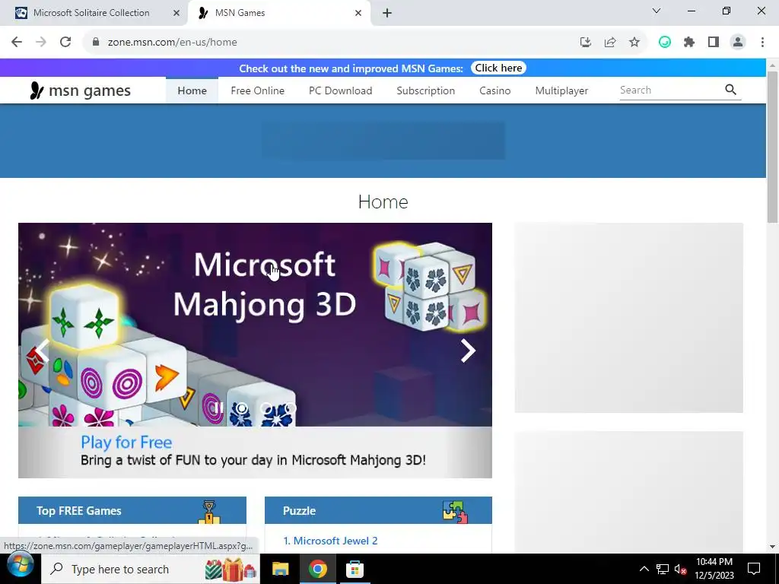Open the notification center icon
Screen dimensions: 779x584
tap(754, 569)
